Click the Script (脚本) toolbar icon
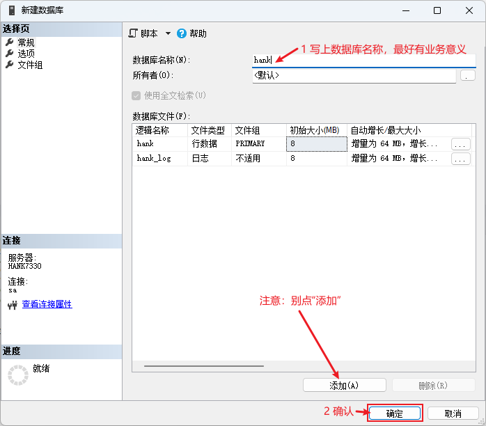The image size is (486, 426). pos(134,33)
